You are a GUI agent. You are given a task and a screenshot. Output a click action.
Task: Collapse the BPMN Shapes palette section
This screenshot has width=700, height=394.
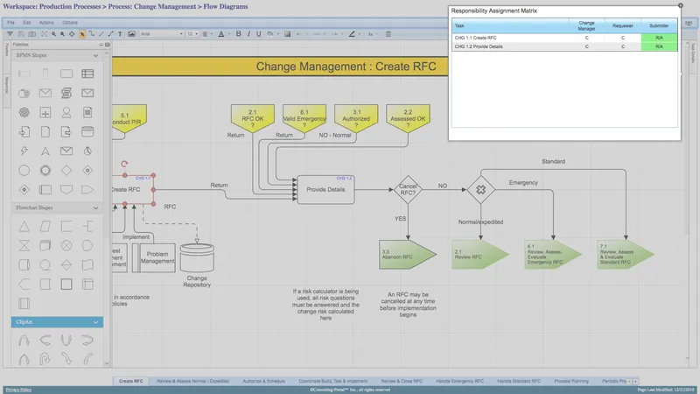(95, 55)
